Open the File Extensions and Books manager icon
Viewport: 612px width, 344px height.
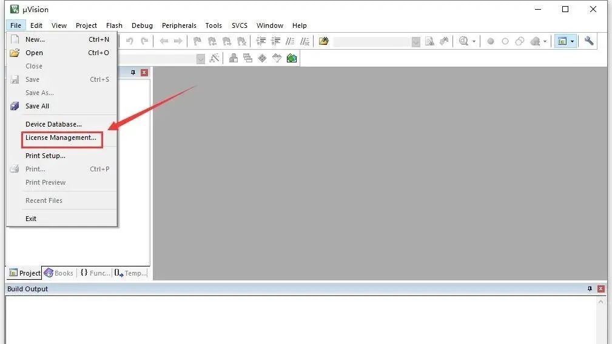point(234,58)
